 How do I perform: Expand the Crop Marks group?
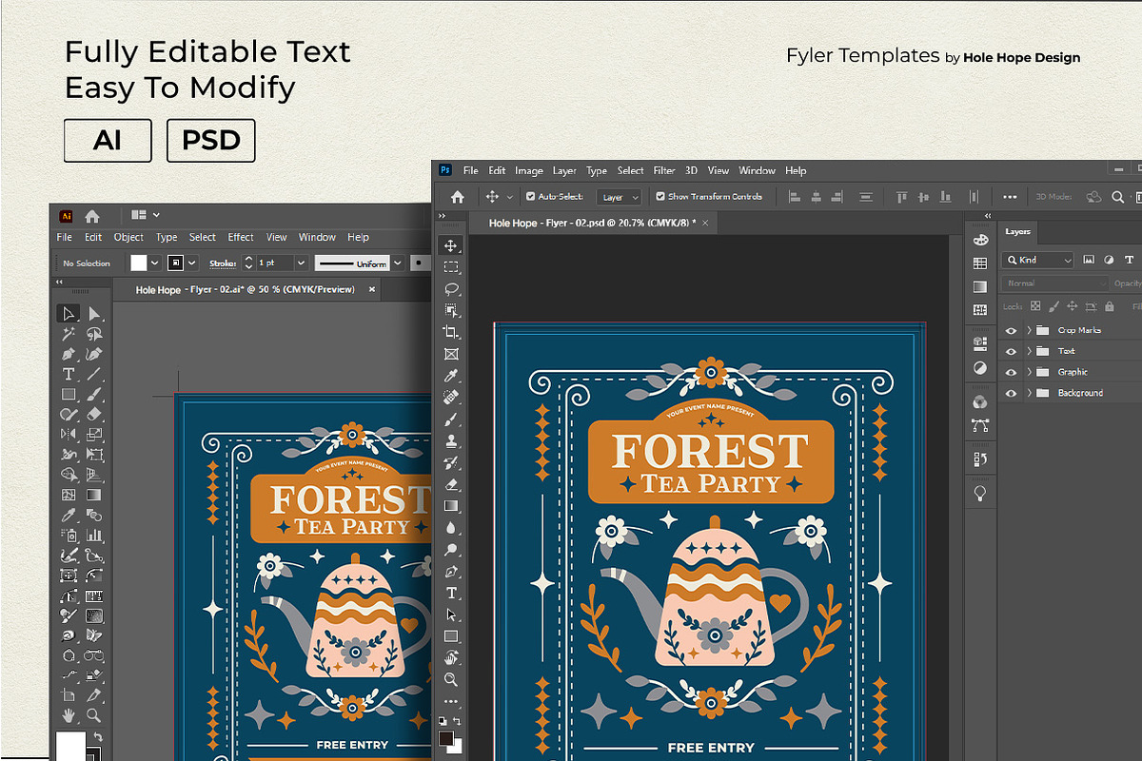click(1030, 330)
